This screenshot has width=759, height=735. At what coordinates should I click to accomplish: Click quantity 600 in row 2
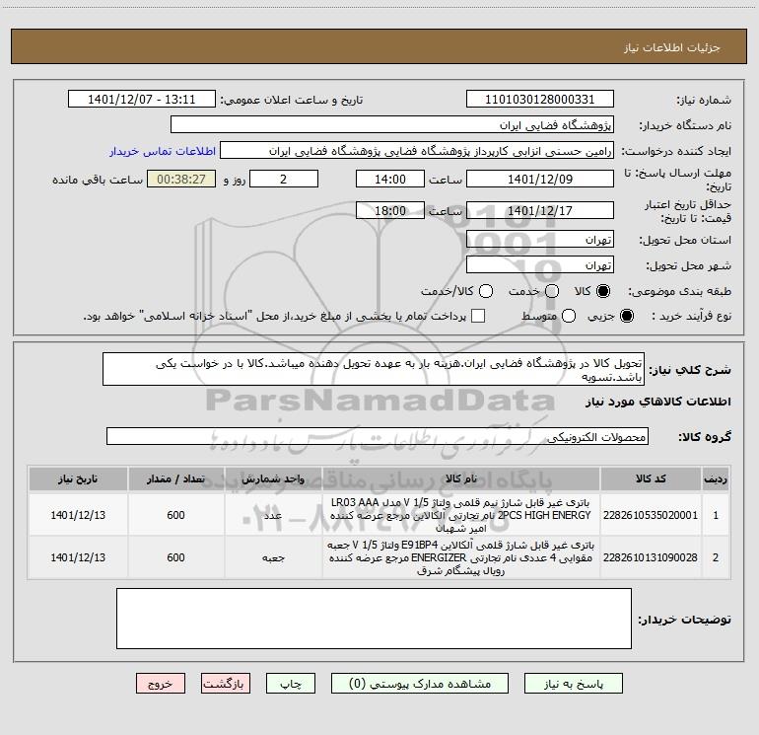point(175,557)
